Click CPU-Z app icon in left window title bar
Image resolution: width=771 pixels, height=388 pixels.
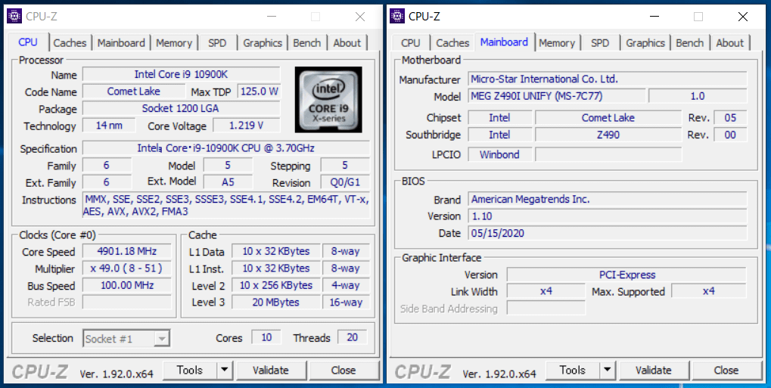pyautogui.click(x=14, y=16)
